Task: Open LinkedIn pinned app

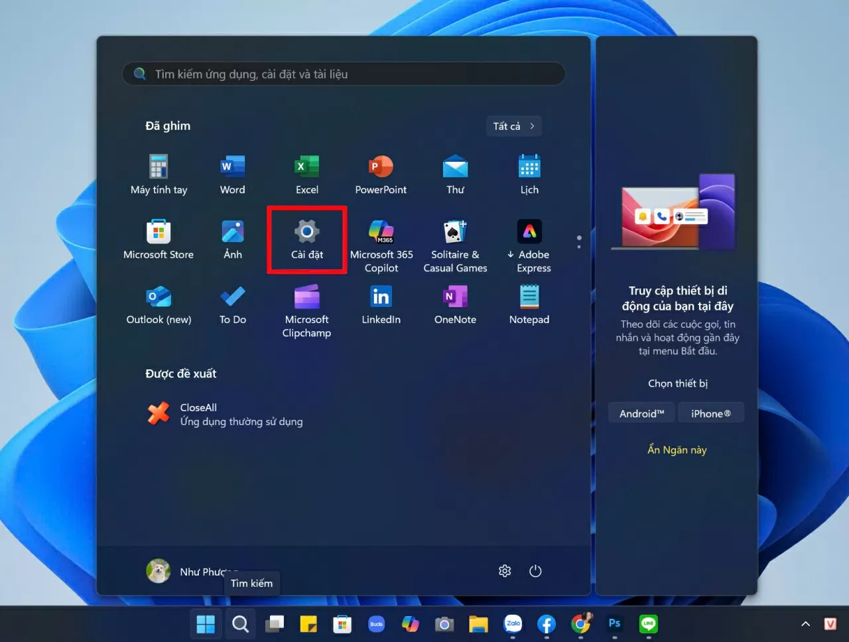Action: 381,304
